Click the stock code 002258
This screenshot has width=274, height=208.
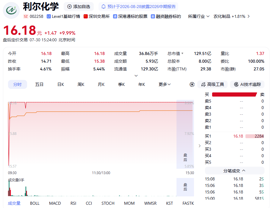coord(36,16)
